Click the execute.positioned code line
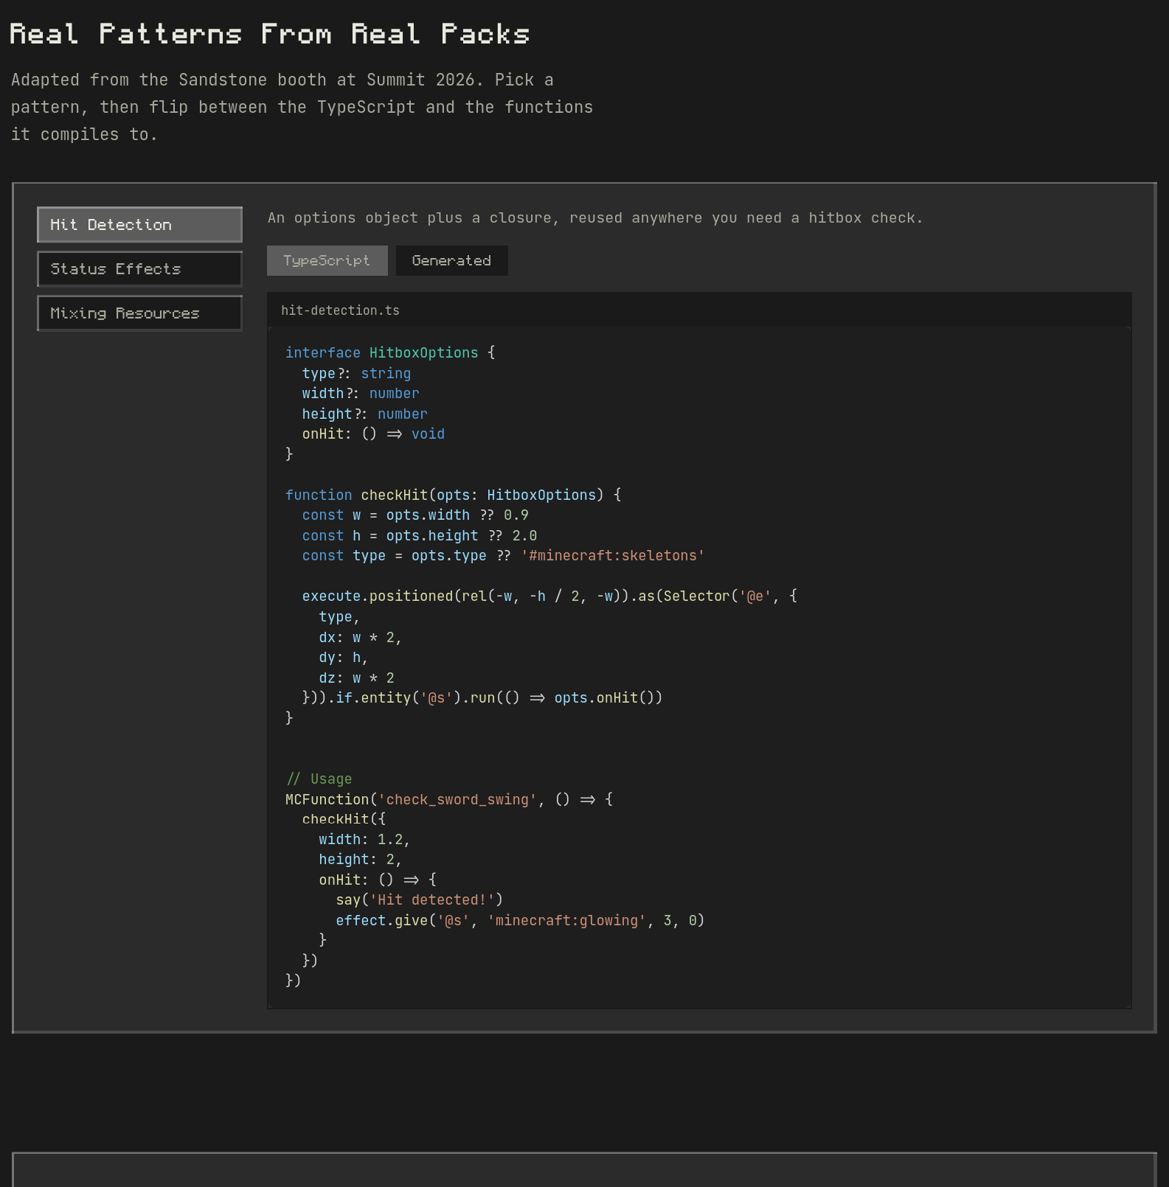Image resolution: width=1169 pixels, height=1187 pixels. point(549,596)
